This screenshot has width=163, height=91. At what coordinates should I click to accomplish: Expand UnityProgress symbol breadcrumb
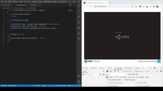(32, 8)
